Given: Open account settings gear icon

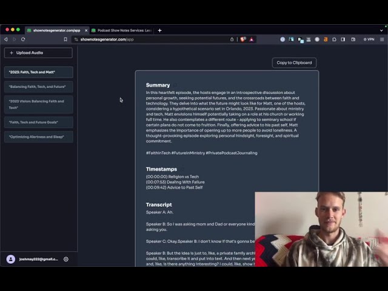Looking at the screenshot, I should (66, 259).
